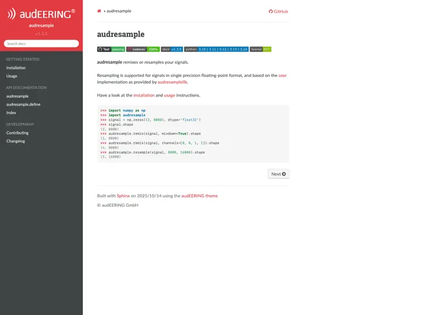Click the Test passing badge
The height and width of the screenshot is (315, 424).
(x=111, y=49)
